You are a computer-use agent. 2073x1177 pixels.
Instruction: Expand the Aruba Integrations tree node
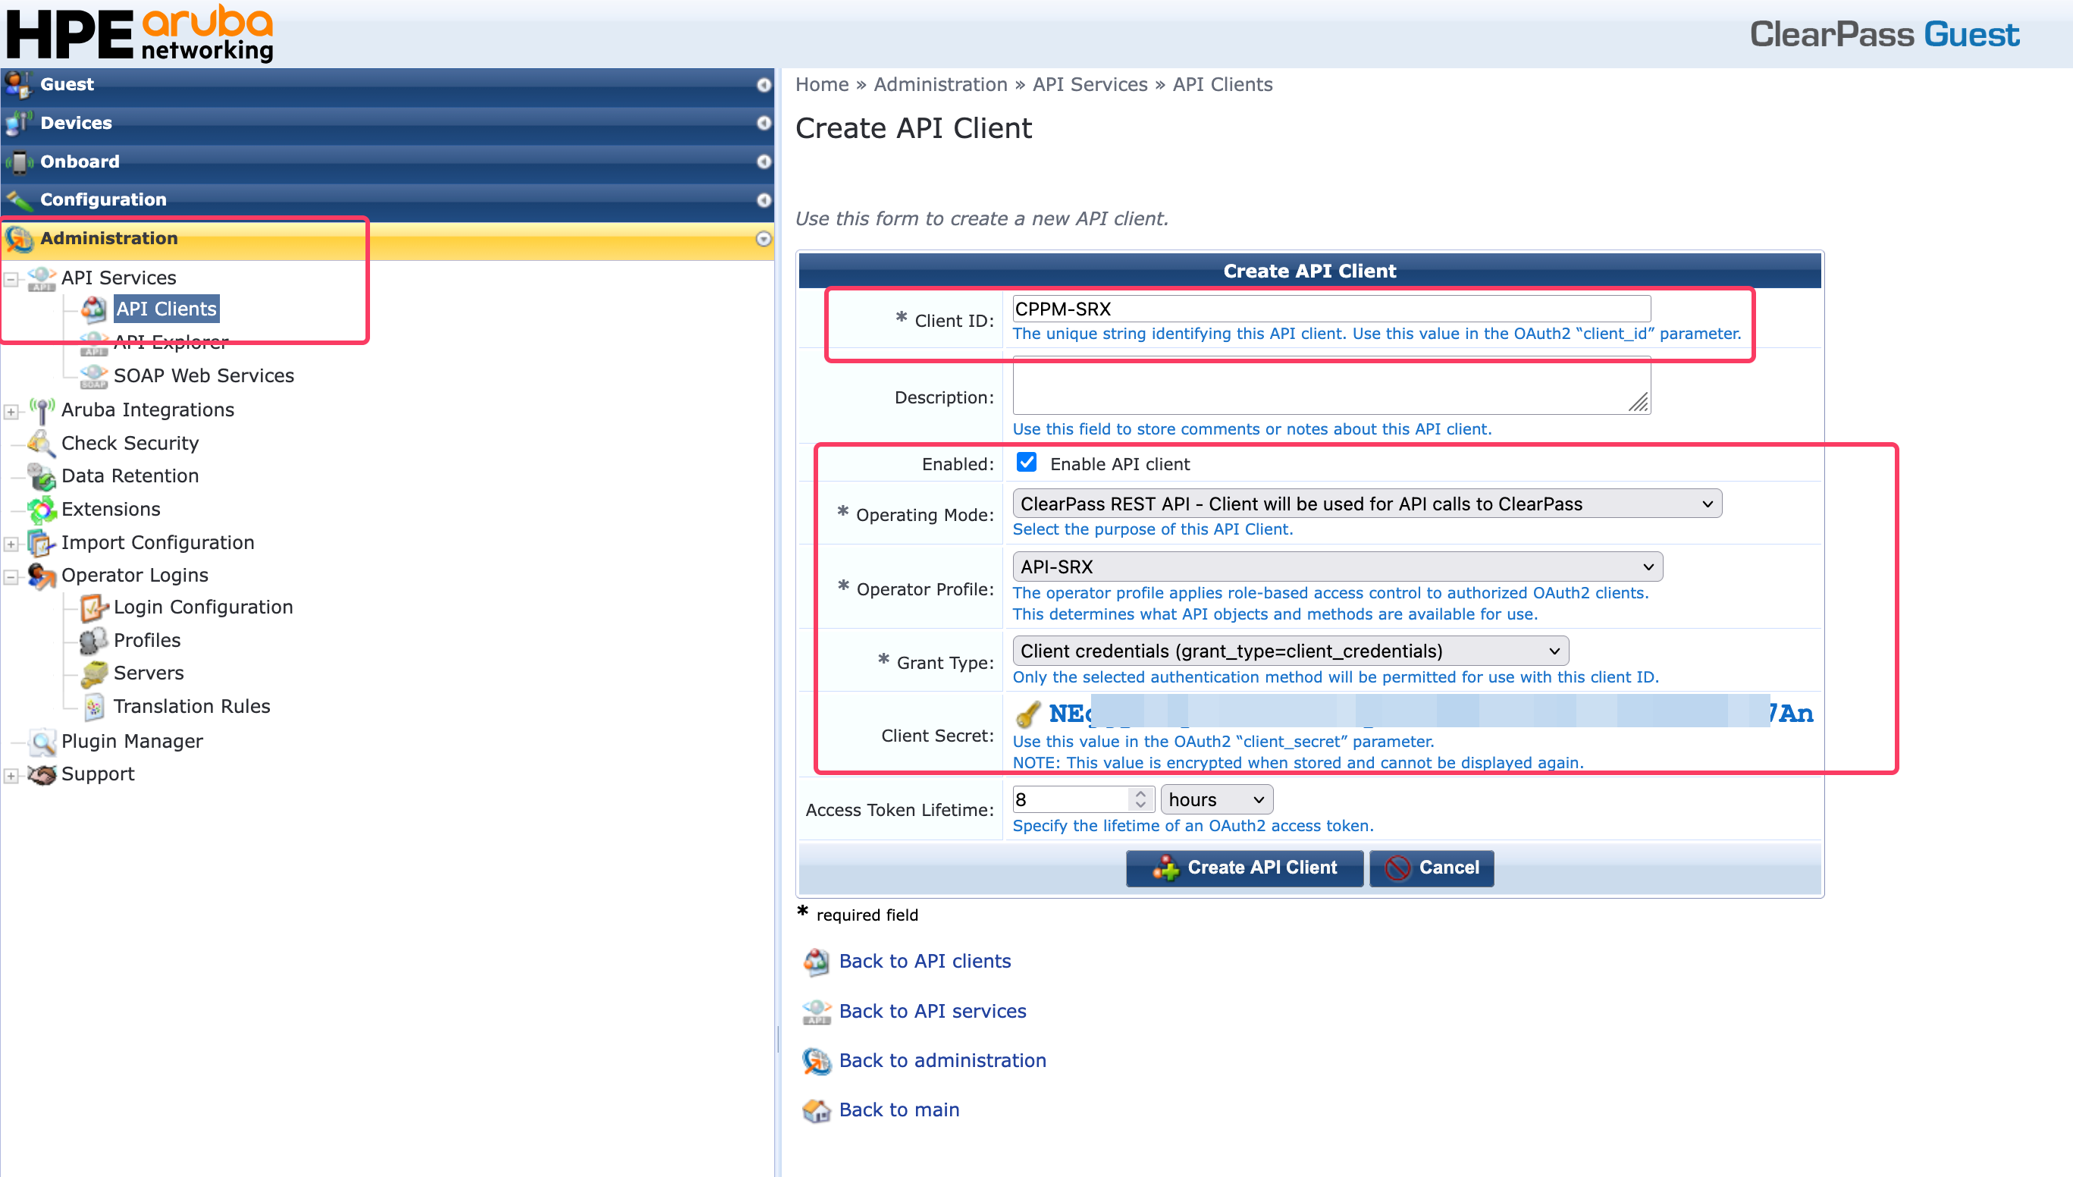pyautogui.click(x=11, y=413)
